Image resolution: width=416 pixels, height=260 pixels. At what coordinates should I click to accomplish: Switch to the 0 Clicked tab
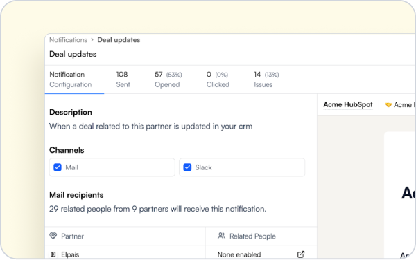[218, 80]
